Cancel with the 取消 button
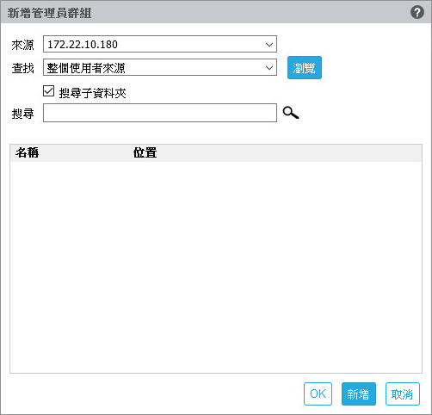432x415 pixels. coord(403,393)
